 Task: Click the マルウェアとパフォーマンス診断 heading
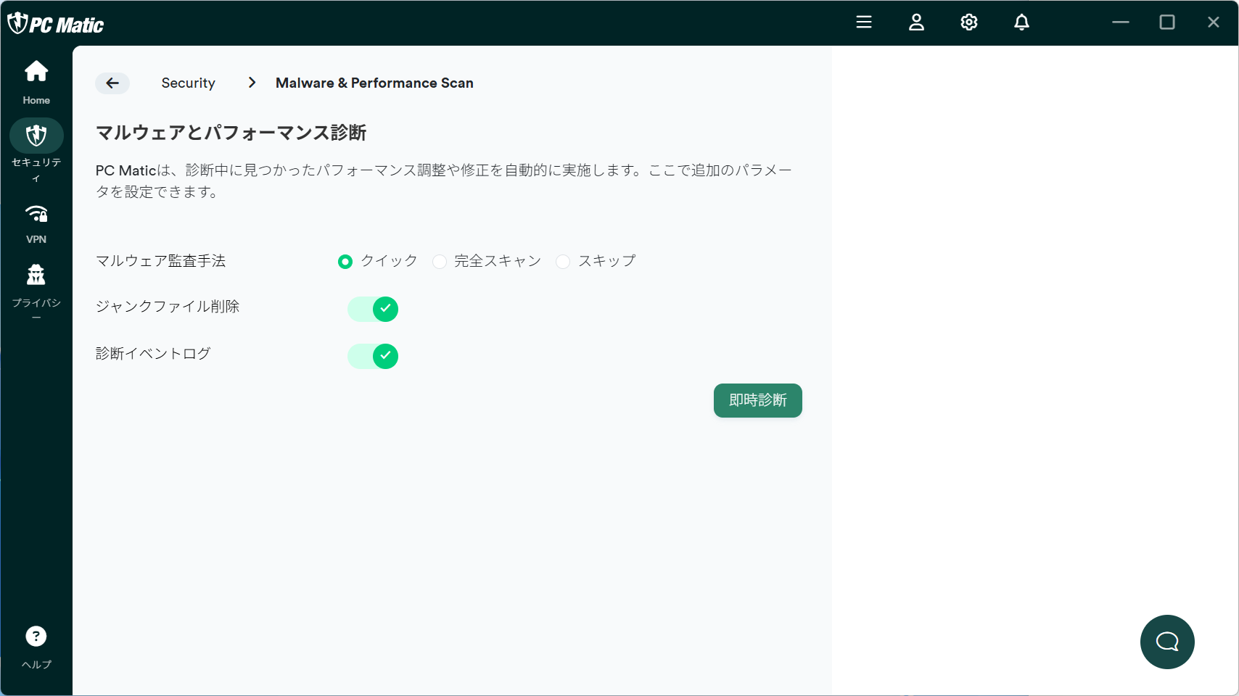click(x=231, y=133)
